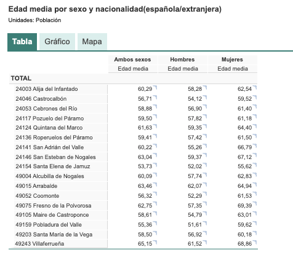This screenshot has width=293, height=261.
Task: Click the Ambos sexos column header
Action: pyautogui.click(x=133, y=60)
